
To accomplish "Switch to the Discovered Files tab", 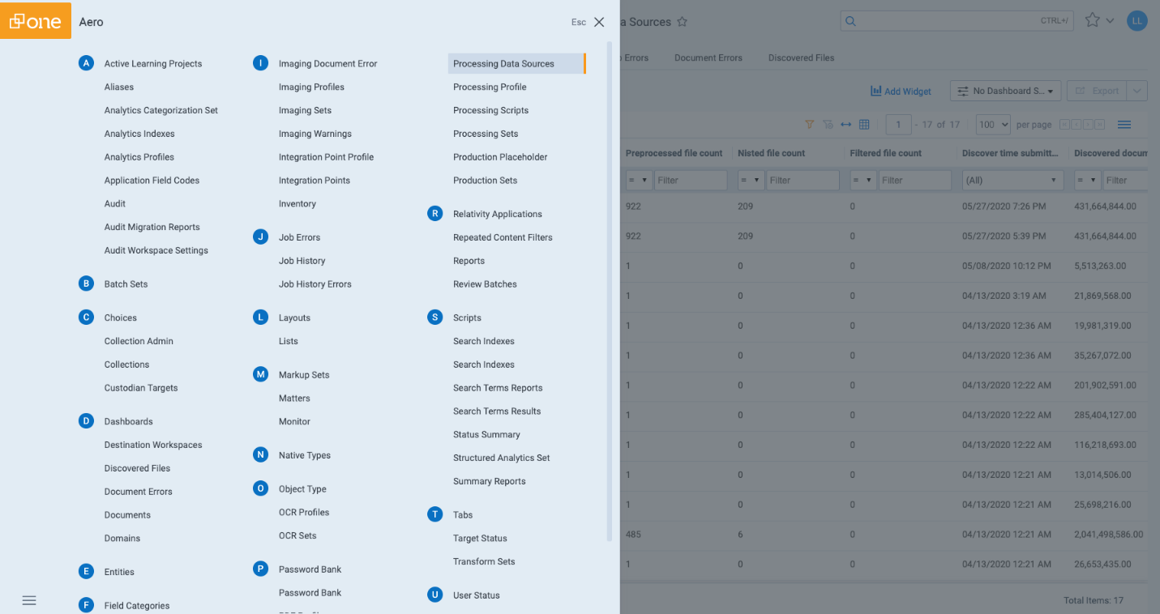I will [x=801, y=58].
